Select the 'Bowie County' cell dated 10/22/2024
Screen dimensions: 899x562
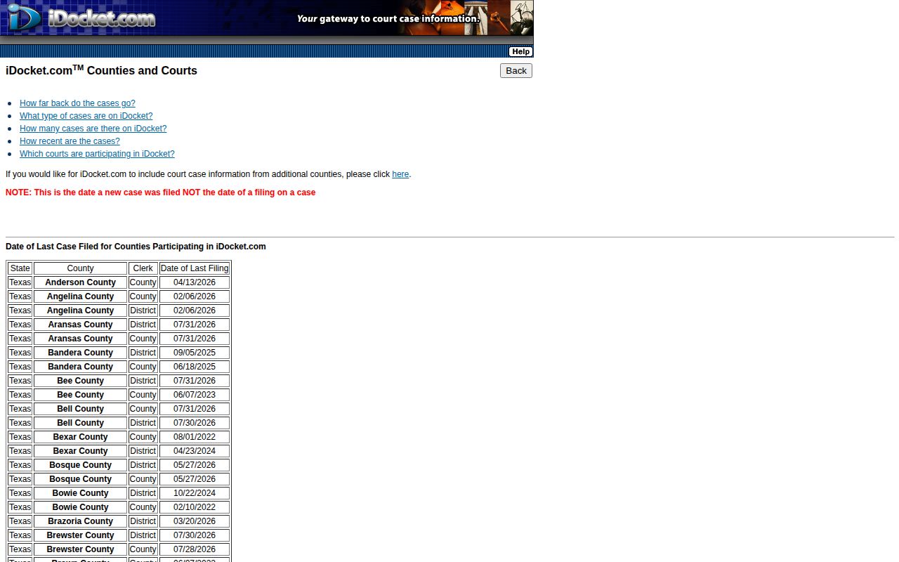[x=80, y=493]
